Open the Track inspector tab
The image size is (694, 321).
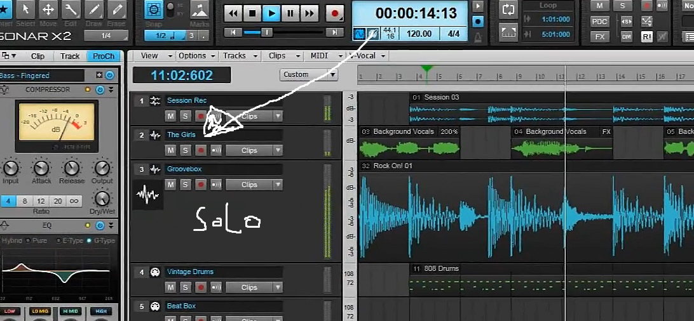point(70,56)
